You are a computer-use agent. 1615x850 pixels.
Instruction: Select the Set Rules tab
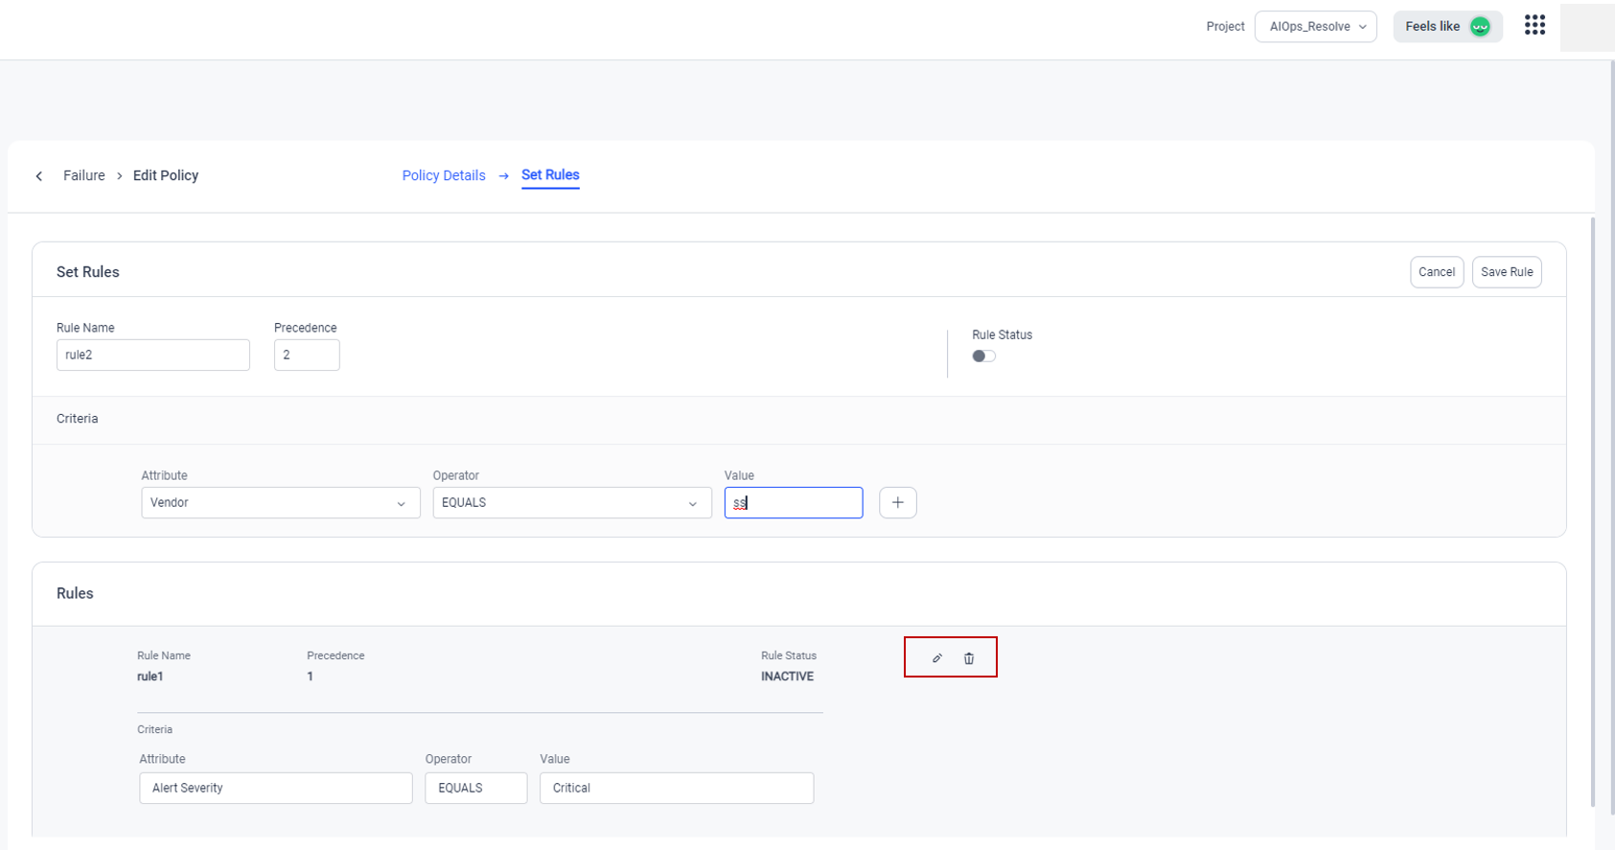pyautogui.click(x=550, y=175)
